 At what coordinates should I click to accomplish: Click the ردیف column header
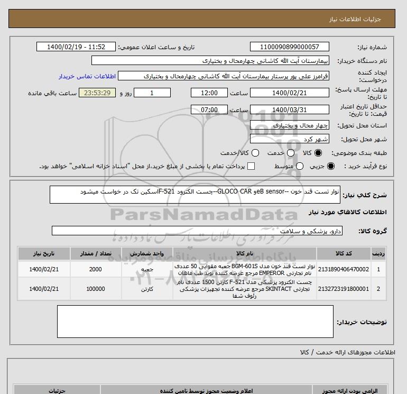tap(378, 253)
